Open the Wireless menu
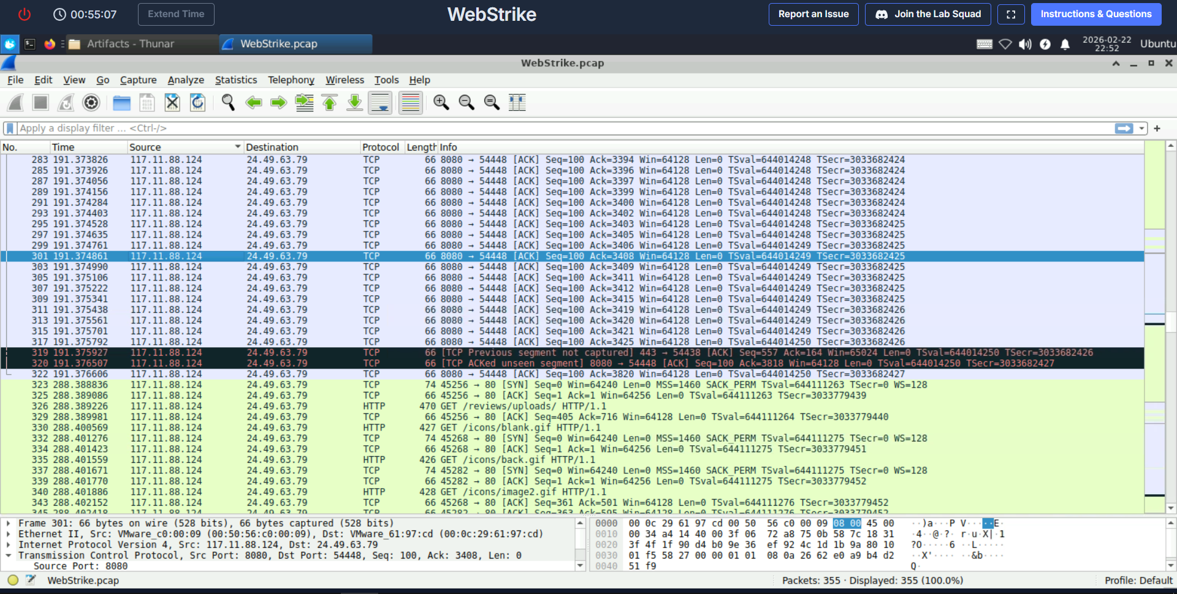This screenshot has width=1177, height=594. click(x=345, y=80)
